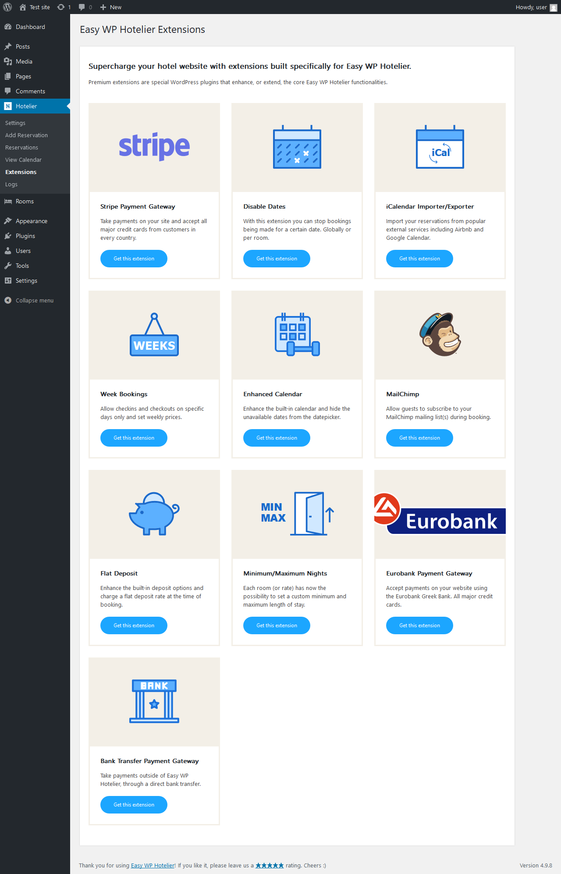
Task: Click the Howdy, user greeting
Action: (x=531, y=7)
